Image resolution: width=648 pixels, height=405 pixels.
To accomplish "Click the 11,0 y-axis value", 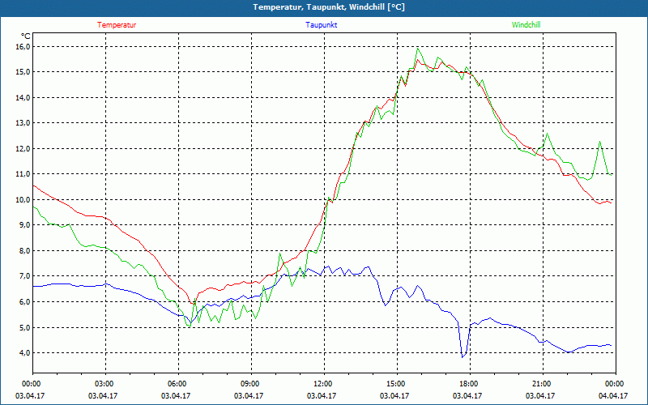I will [23, 174].
